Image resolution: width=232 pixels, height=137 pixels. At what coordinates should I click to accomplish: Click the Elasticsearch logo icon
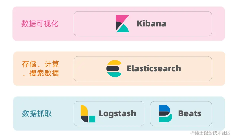(114, 69)
